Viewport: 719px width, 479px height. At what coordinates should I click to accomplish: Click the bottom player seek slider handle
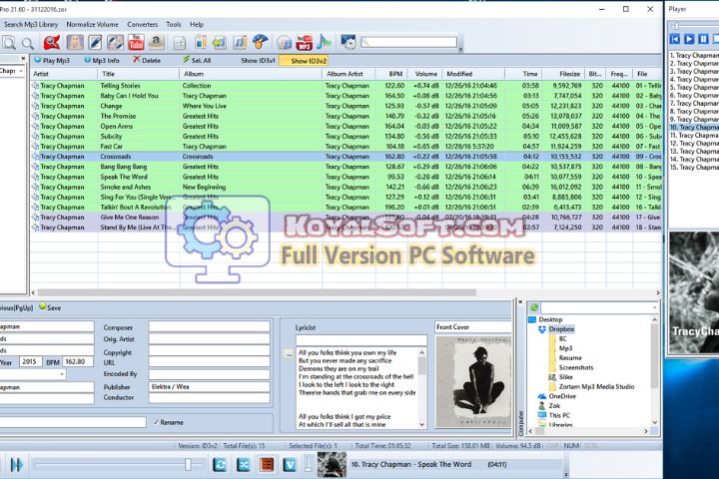point(188,464)
